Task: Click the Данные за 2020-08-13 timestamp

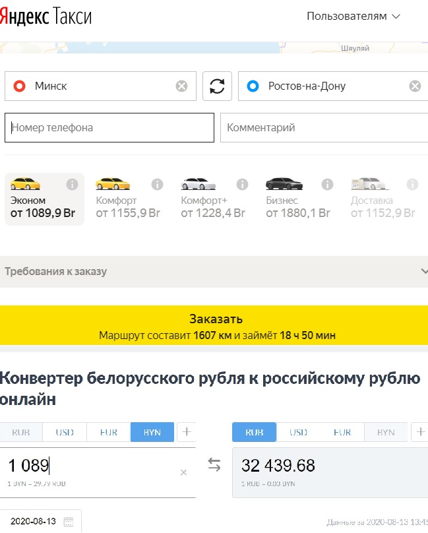Action: [x=377, y=522]
